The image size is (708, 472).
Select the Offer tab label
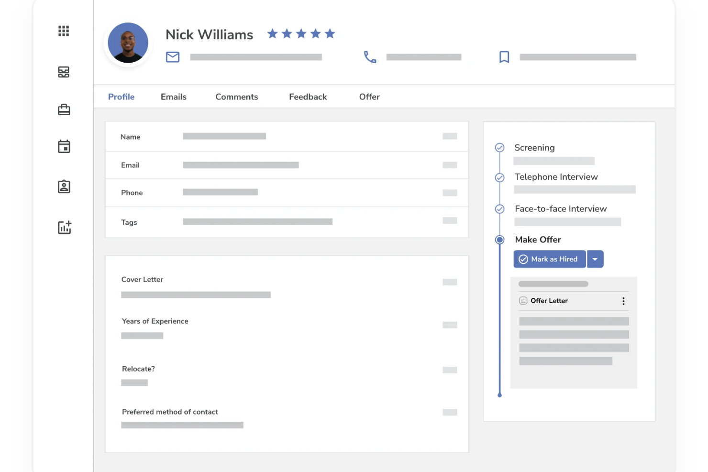[369, 97]
